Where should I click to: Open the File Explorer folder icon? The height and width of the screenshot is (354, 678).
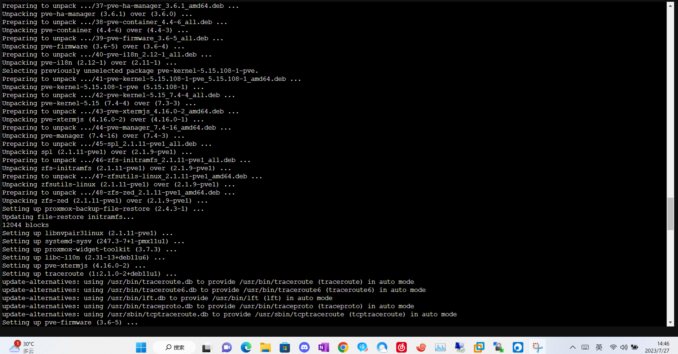click(x=265, y=347)
